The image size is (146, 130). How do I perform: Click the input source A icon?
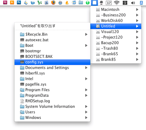(x=141, y=3)
